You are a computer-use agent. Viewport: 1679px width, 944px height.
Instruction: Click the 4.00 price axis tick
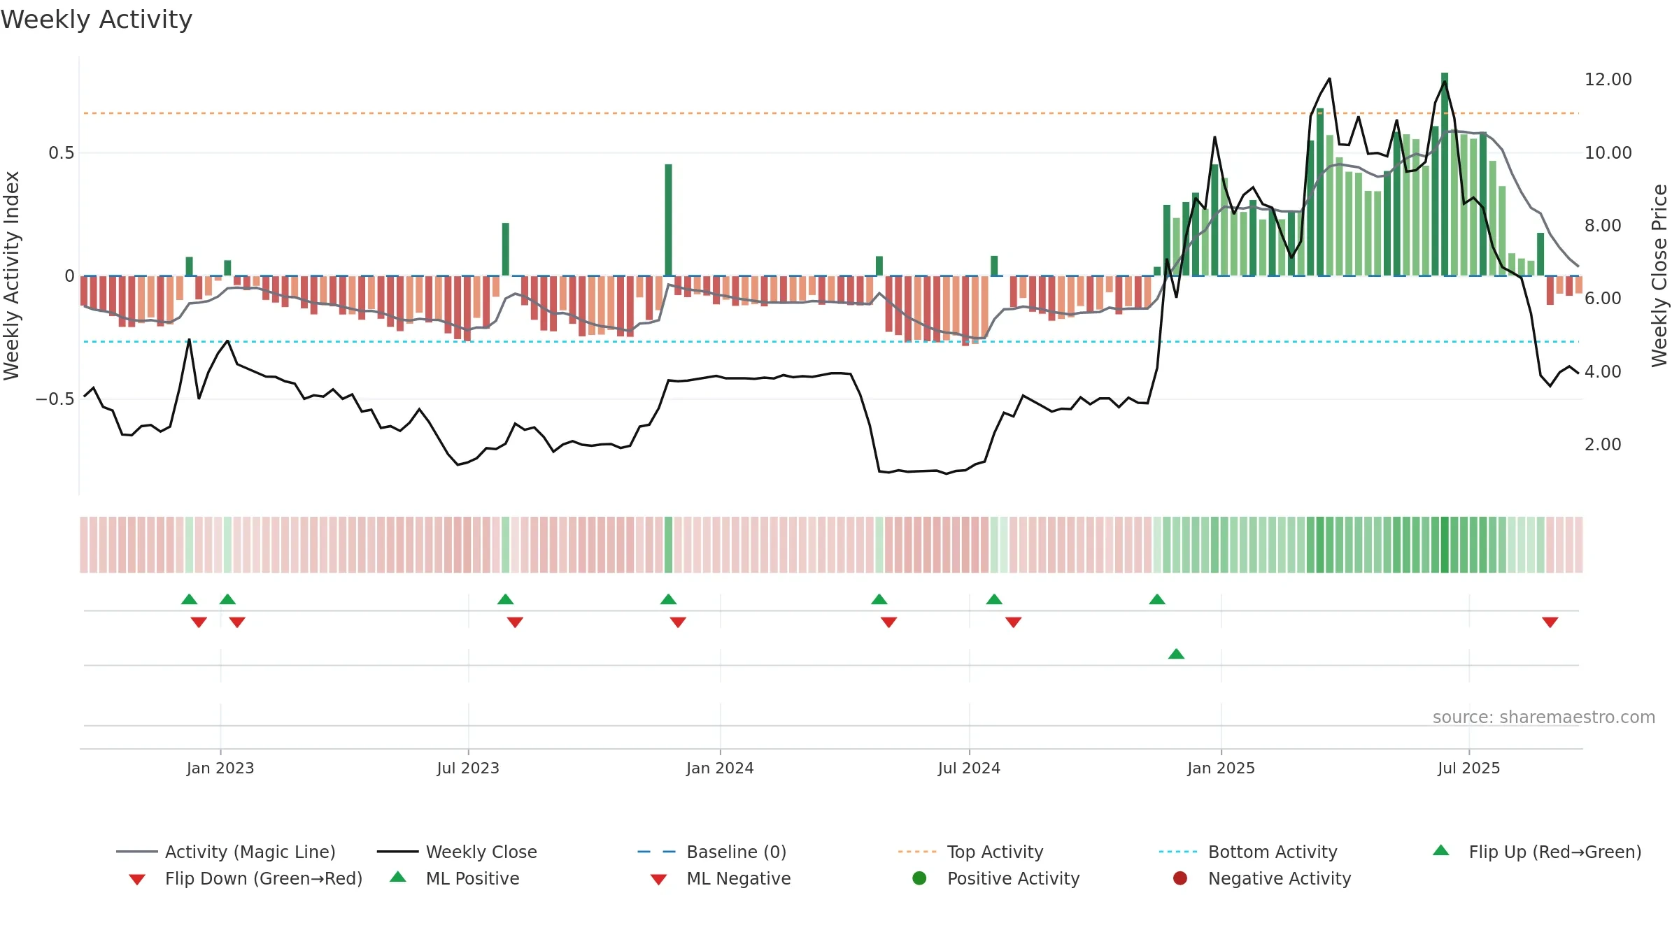tap(1603, 371)
